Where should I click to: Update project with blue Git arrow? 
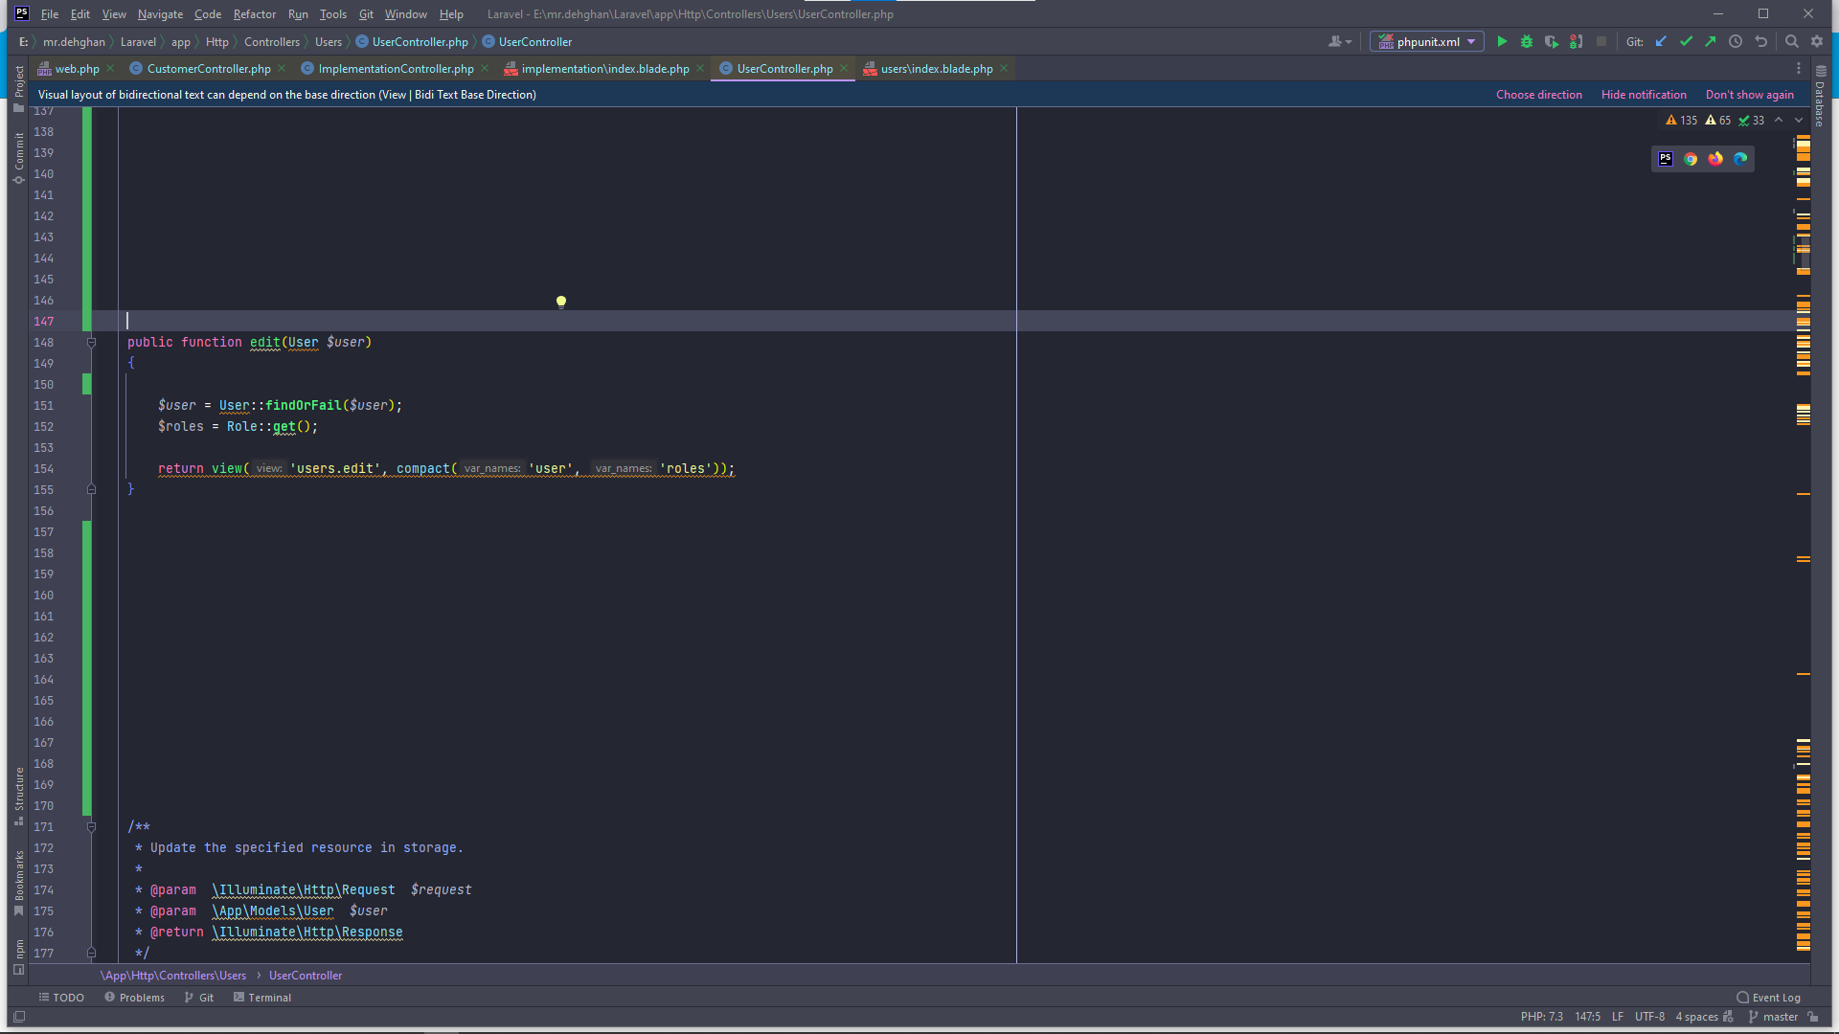1661,41
